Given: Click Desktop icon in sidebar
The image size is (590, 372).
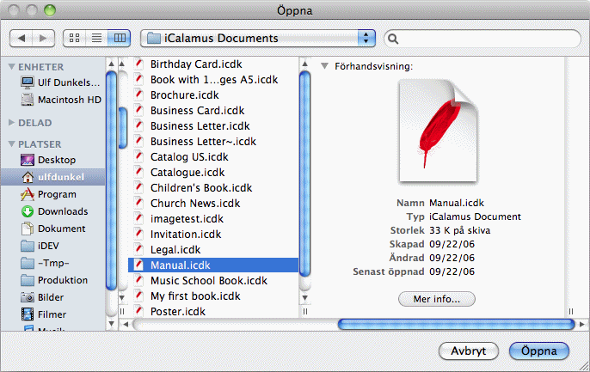Looking at the screenshot, I should [x=28, y=160].
